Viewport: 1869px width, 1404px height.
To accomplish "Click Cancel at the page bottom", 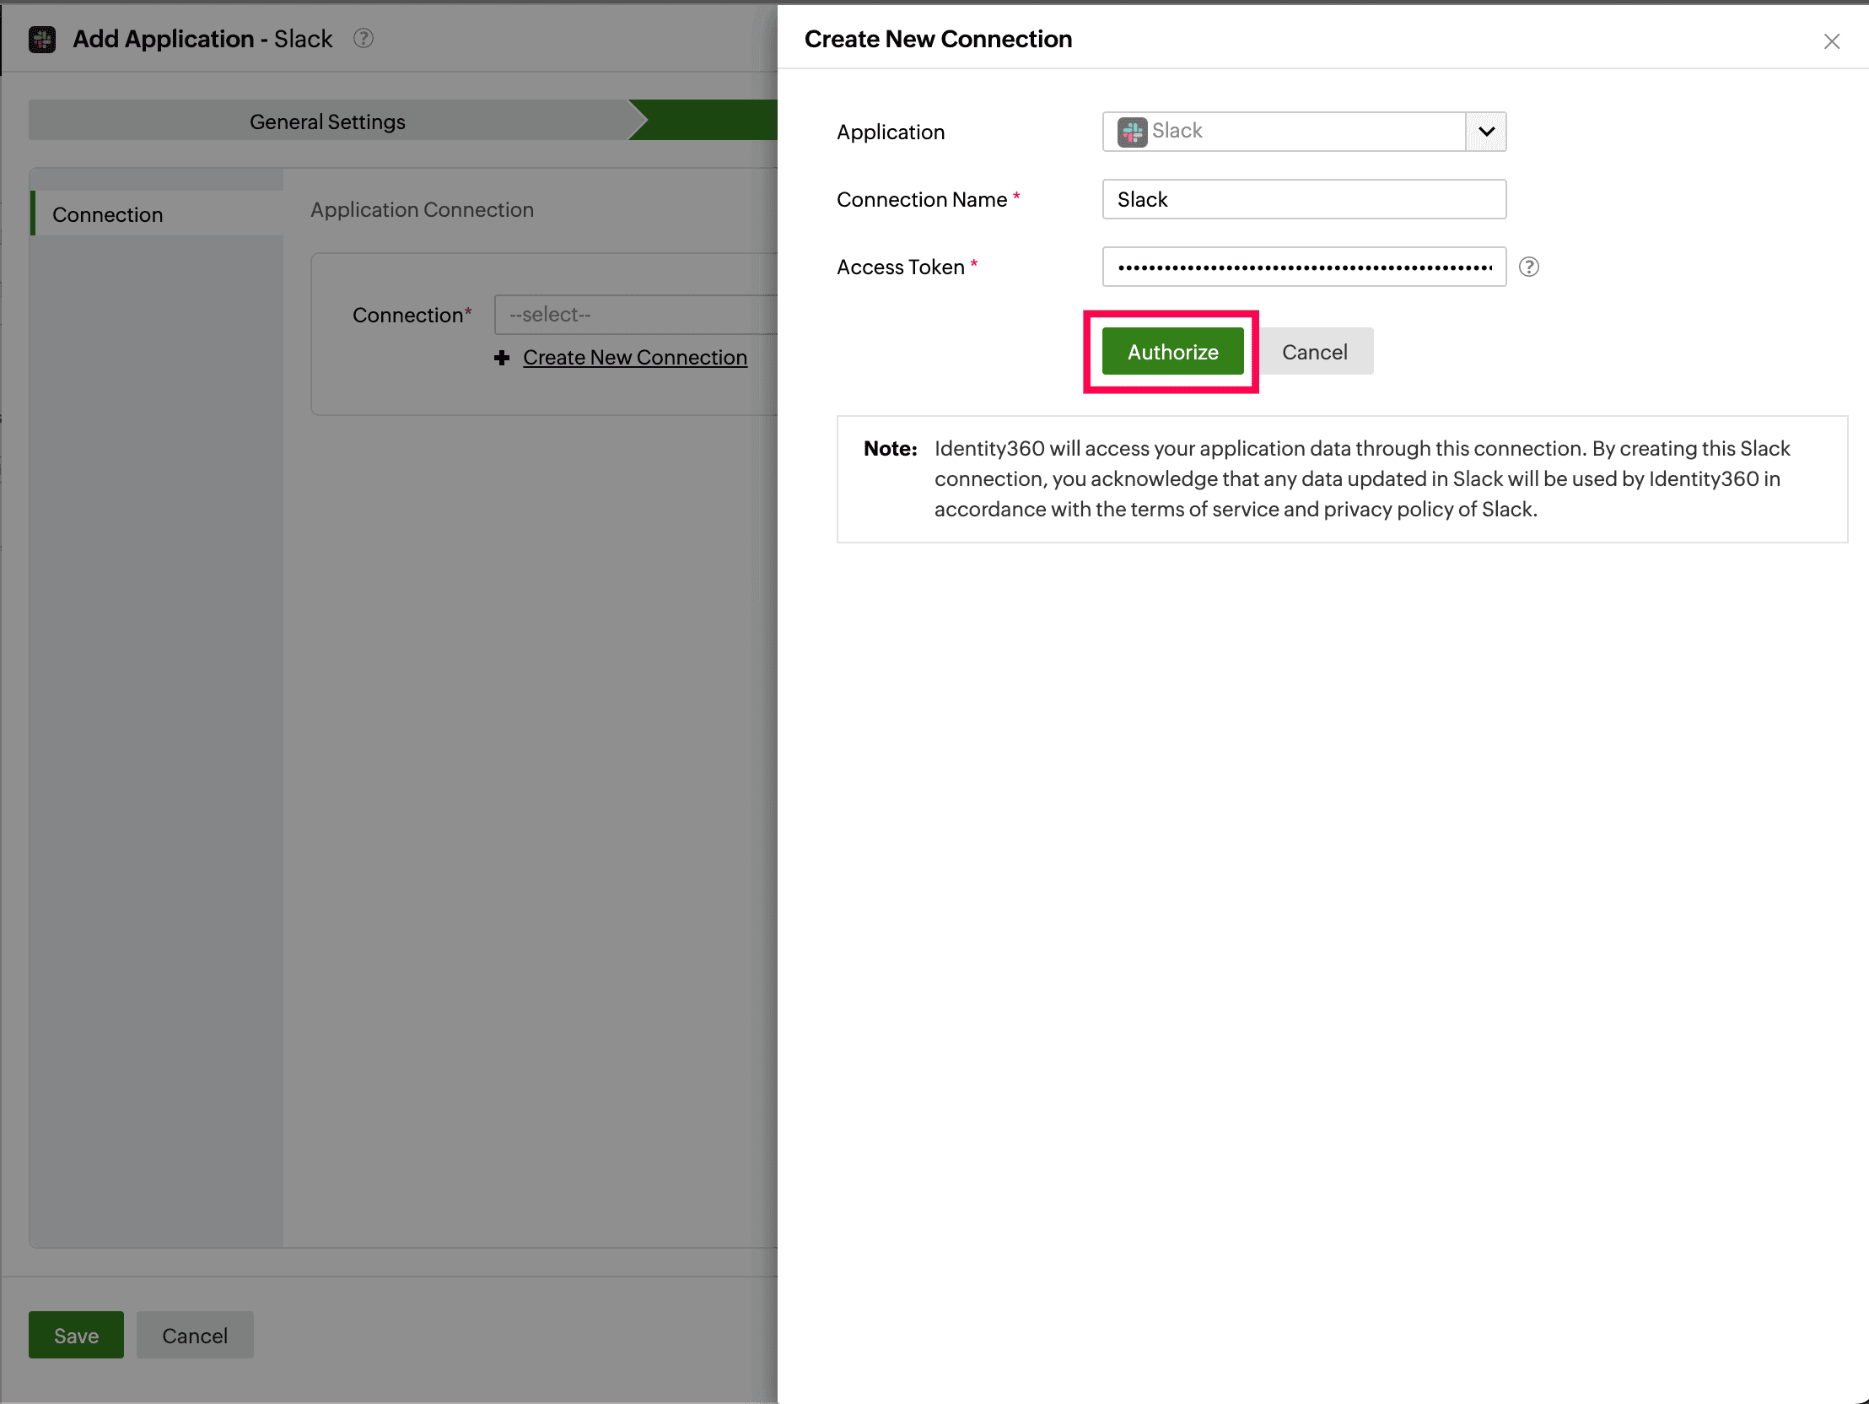I will click(194, 1335).
